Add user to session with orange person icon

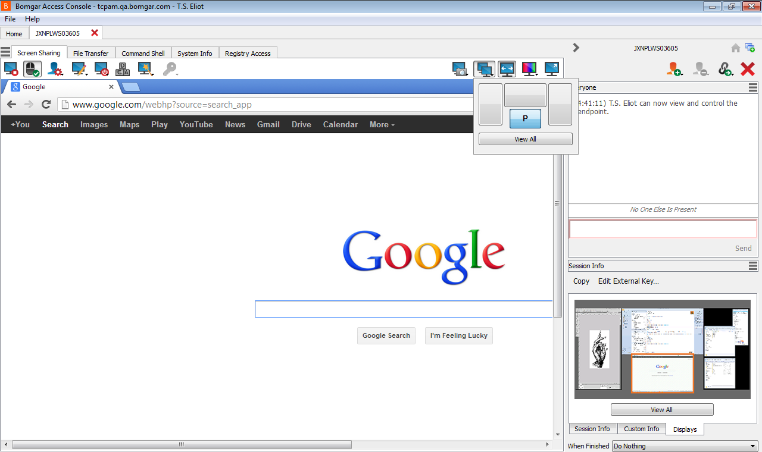(674, 69)
